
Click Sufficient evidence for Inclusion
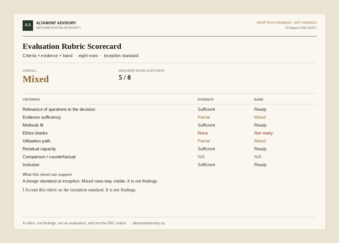tap(207, 165)
